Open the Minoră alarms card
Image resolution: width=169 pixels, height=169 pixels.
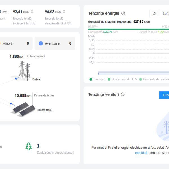[15, 43]
